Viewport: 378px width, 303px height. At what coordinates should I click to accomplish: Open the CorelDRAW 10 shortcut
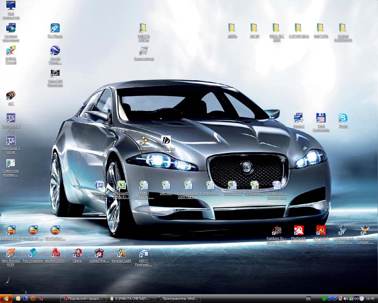point(11,230)
